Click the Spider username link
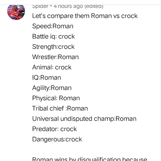The height and width of the screenshot is (161, 161). click(x=40, y=6)
